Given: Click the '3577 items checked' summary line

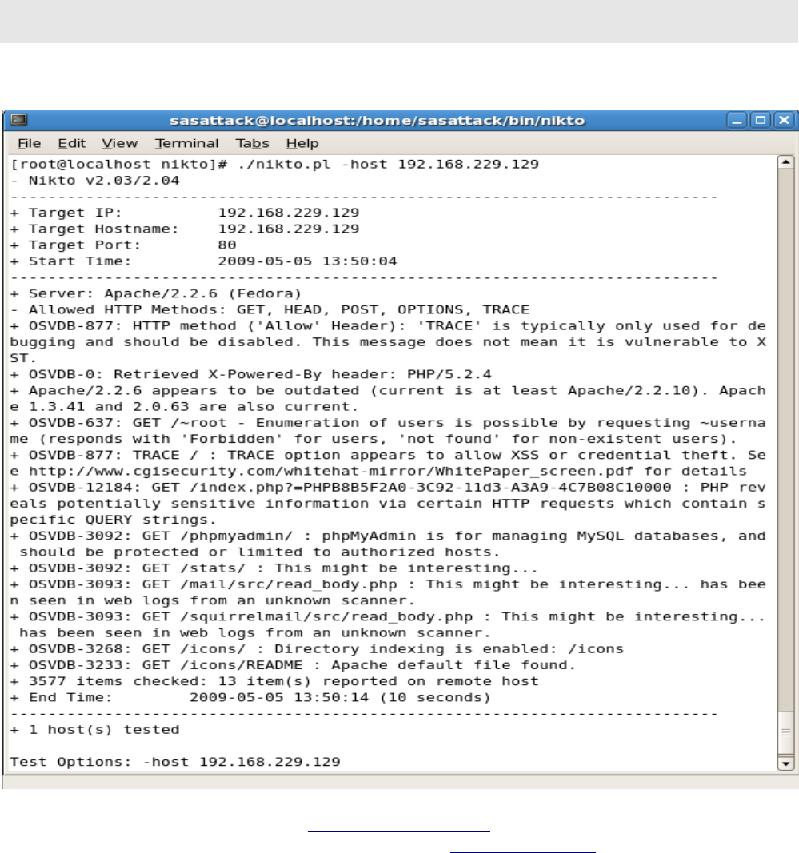Looking at the screenshot, I should (x=274, y=682).
